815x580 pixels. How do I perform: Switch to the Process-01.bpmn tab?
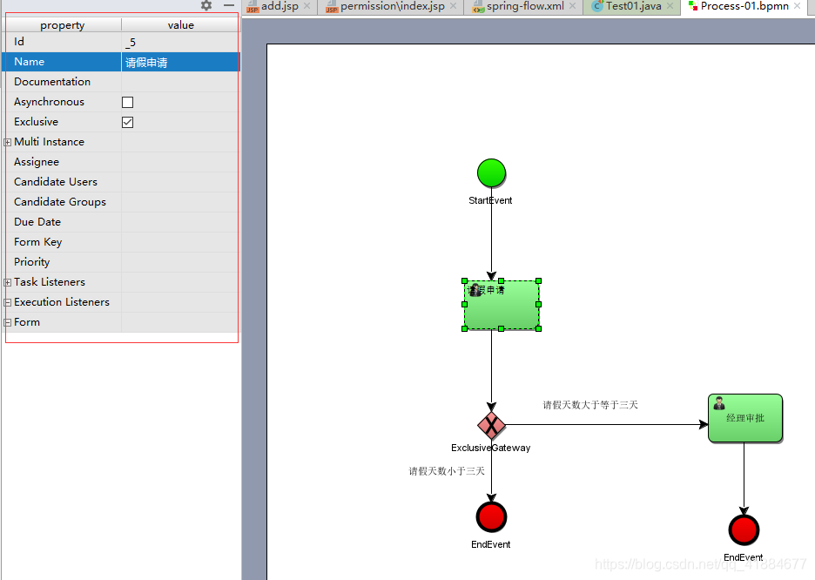click(x=744, y=6)
